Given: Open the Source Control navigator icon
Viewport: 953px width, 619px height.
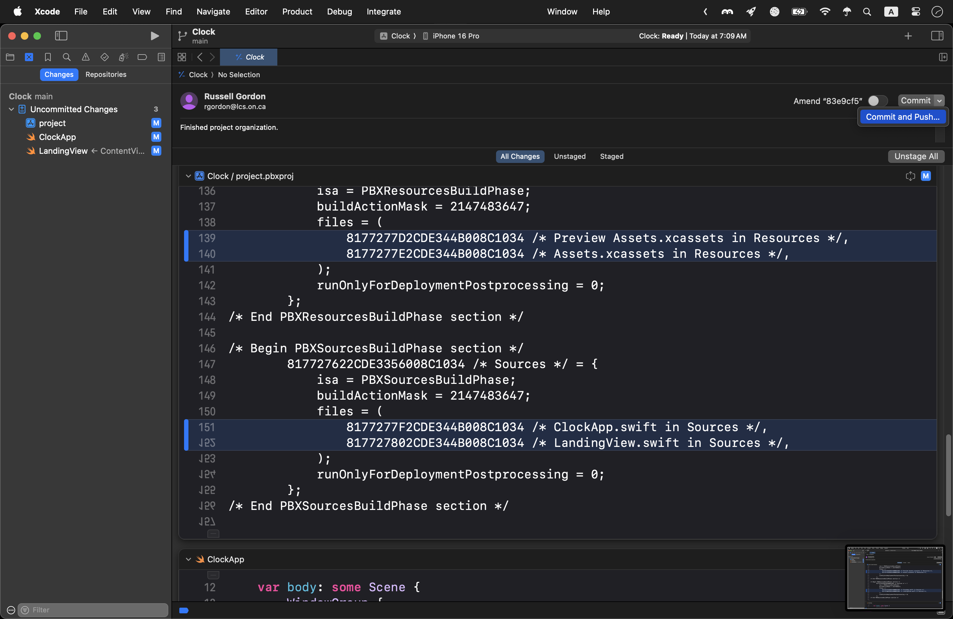Looking at the screenshot, I should click(x=29, y=57).
